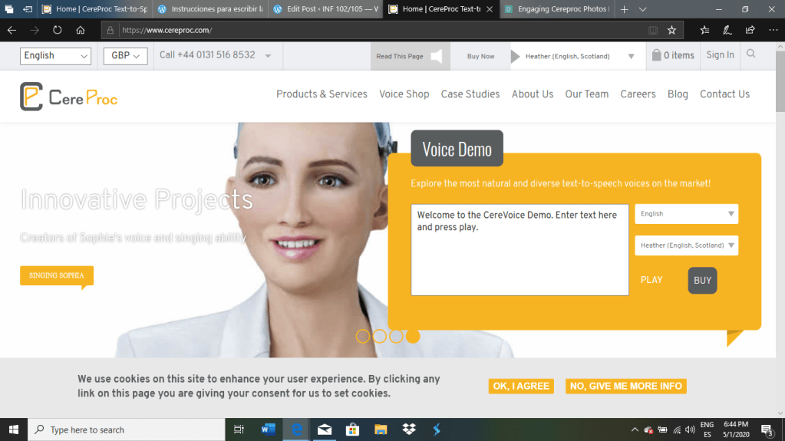Expand the GBP currency dropdown
Image resolution: width=785 pixels, height=441 pixels.
(x=125, y=56)
